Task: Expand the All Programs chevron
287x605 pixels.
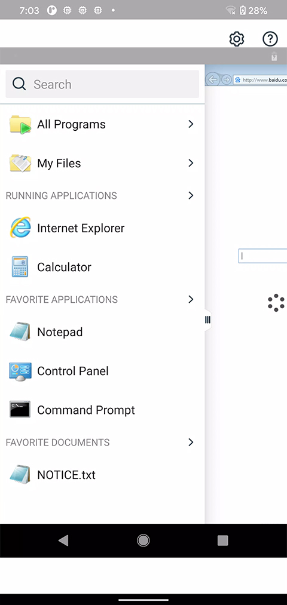Action: [190, 124]
